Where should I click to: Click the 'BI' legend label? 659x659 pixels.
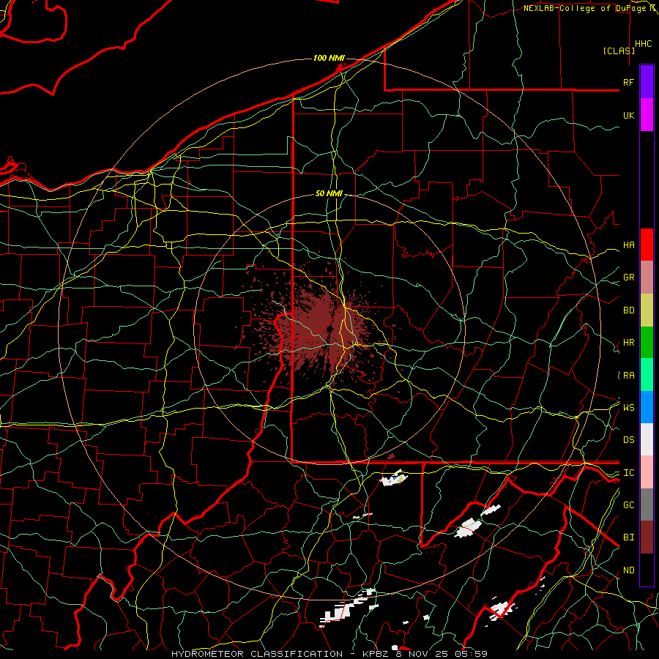(628, 537)
